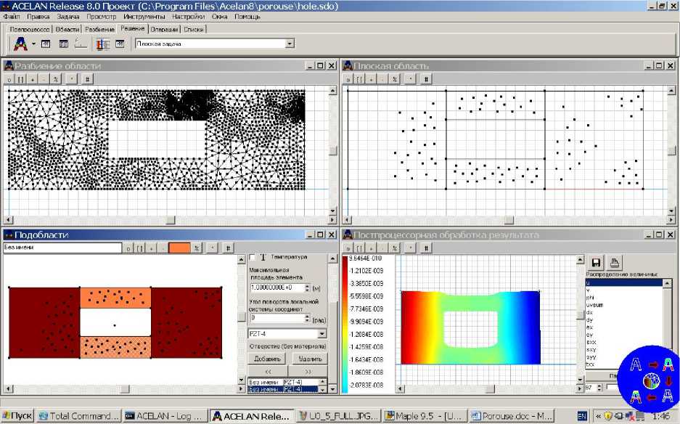Click the '-' zoom-out button in Разбиение области window

45,78
